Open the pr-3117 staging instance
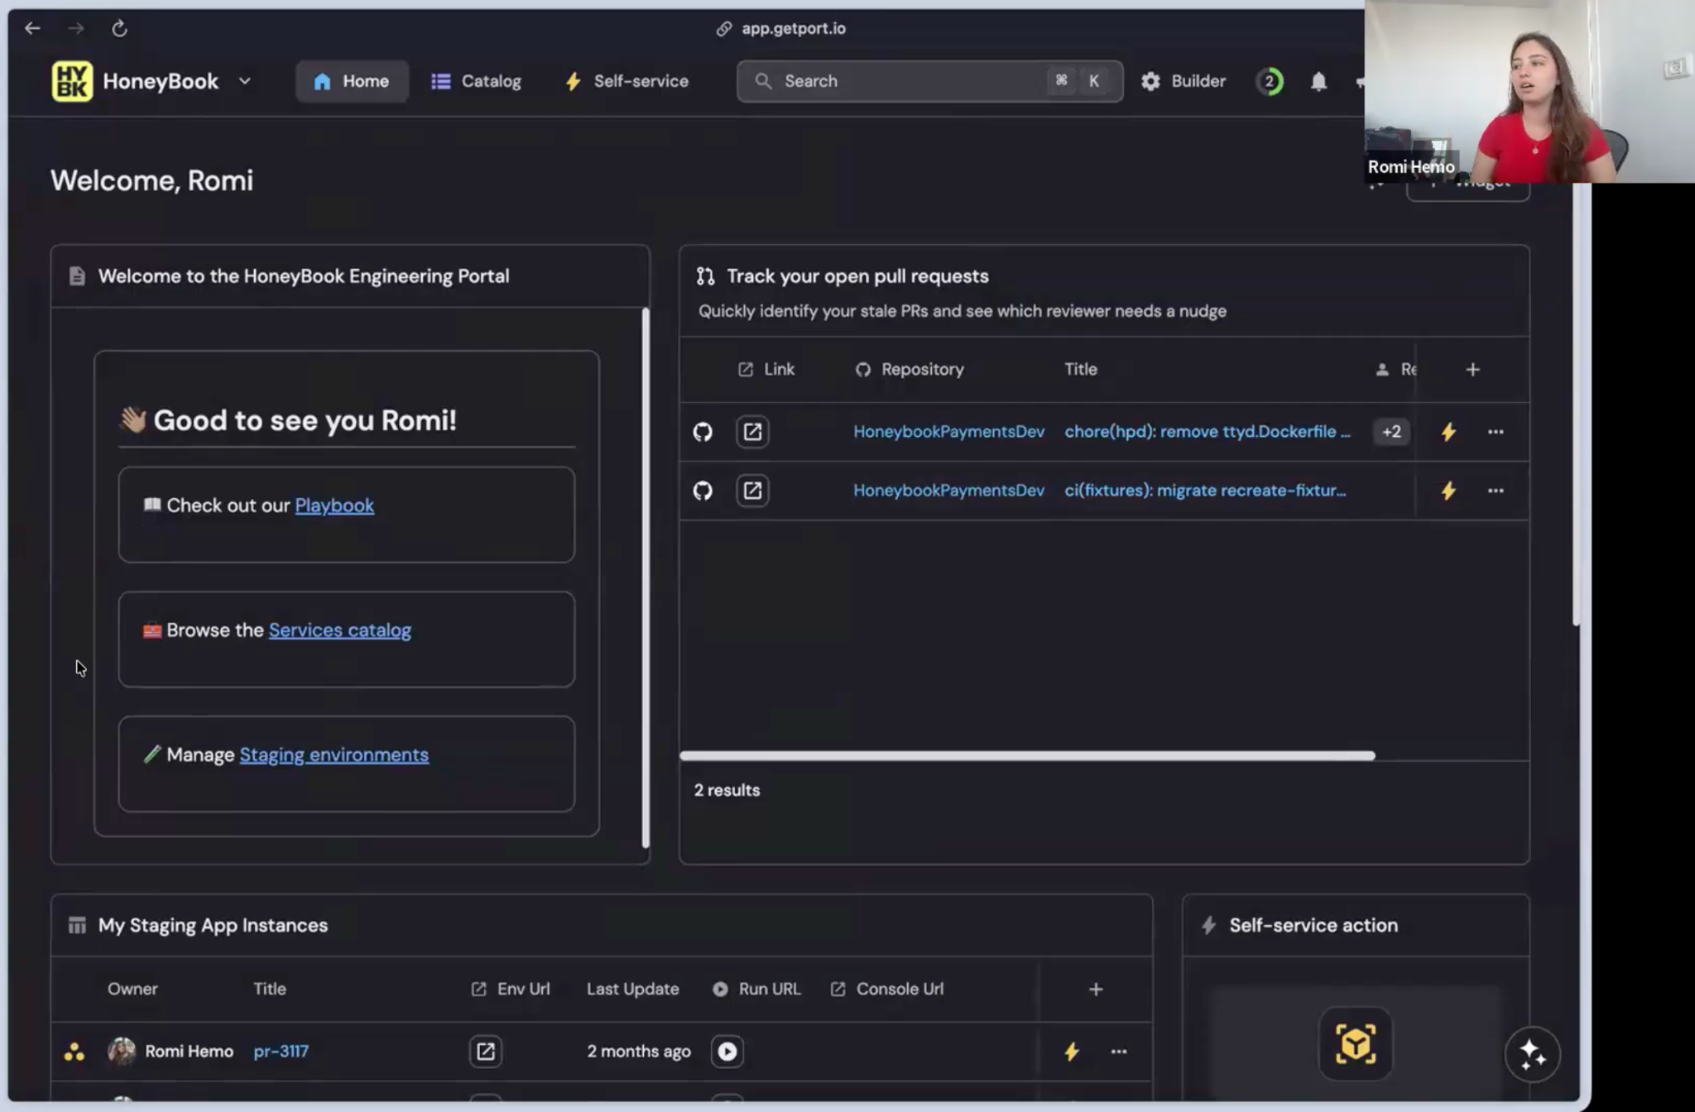The image size is (1695, 1112). tap(281, 1051)
